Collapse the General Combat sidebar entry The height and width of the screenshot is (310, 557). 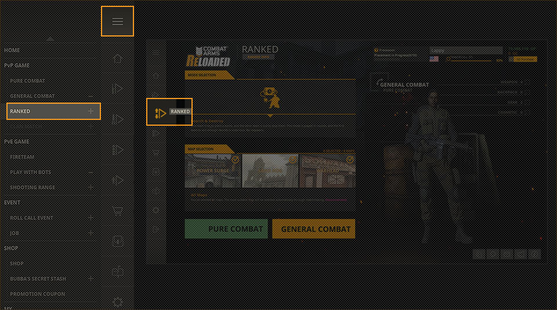coord(91,96)
